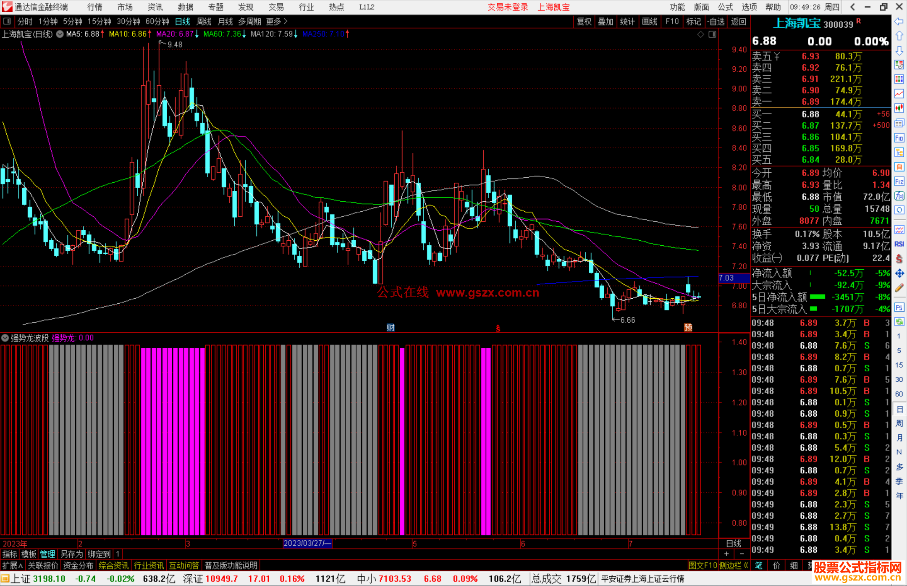Click the green refresh sidebar icon
The image size is (907, 586).
pyautogui.click(x=899, y=322)
